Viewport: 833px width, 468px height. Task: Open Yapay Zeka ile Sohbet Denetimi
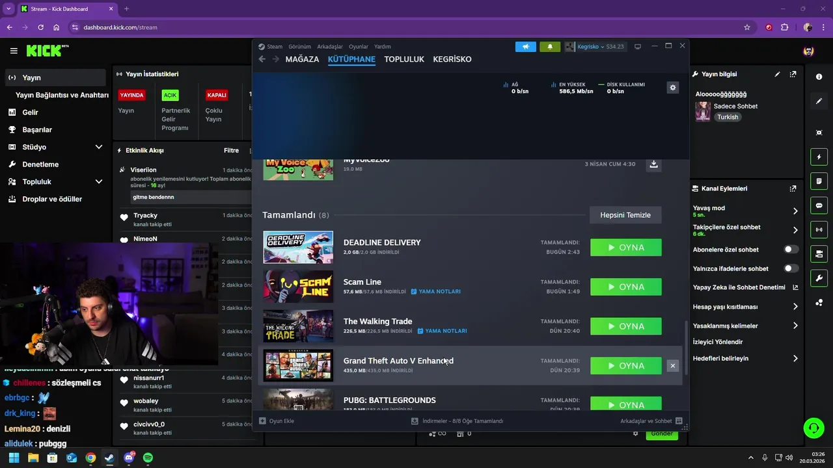click(x=746, y=287)
